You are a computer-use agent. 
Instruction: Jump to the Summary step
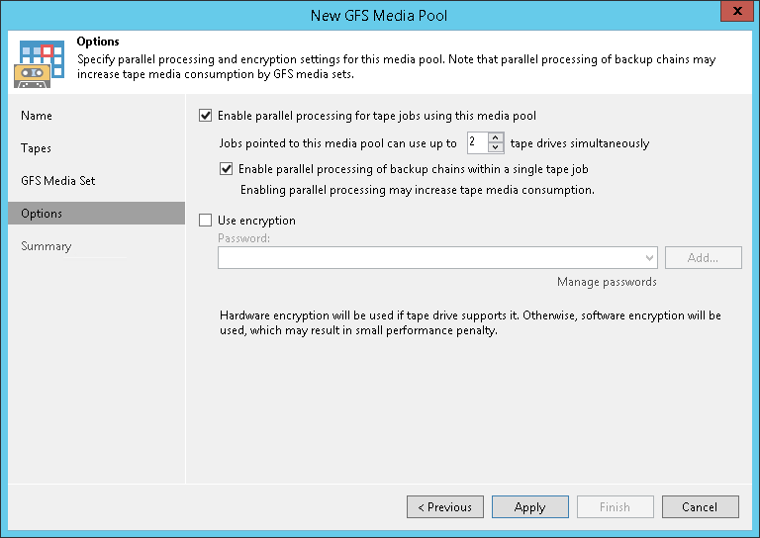[47, 246]
